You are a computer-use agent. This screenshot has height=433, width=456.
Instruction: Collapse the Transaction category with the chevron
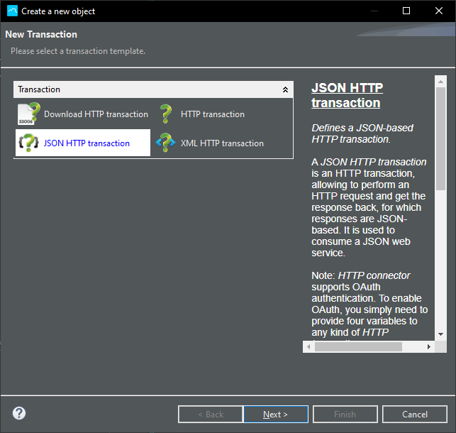pos(285,90)
